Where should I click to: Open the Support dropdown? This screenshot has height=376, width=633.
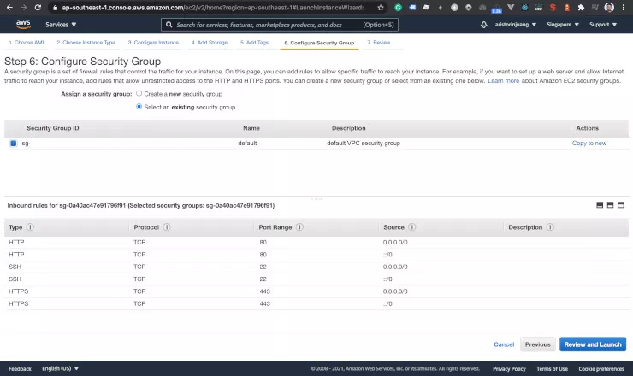[x=603, y=25]
